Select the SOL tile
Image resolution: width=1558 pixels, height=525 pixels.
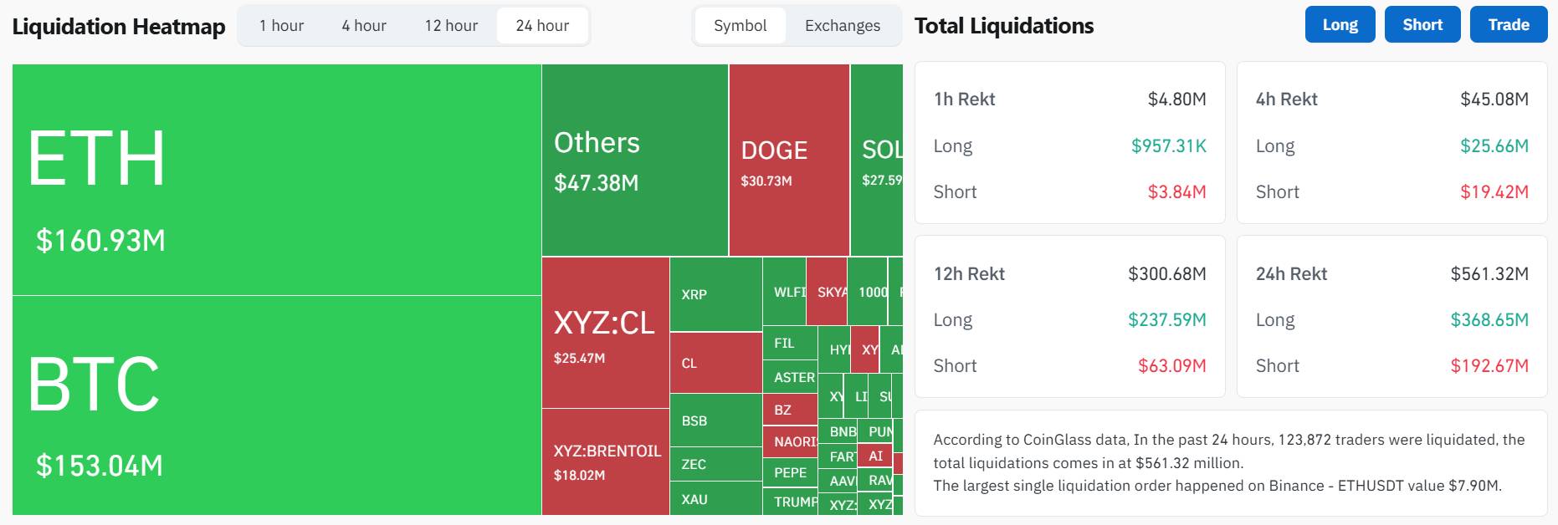tap(879, 159)
